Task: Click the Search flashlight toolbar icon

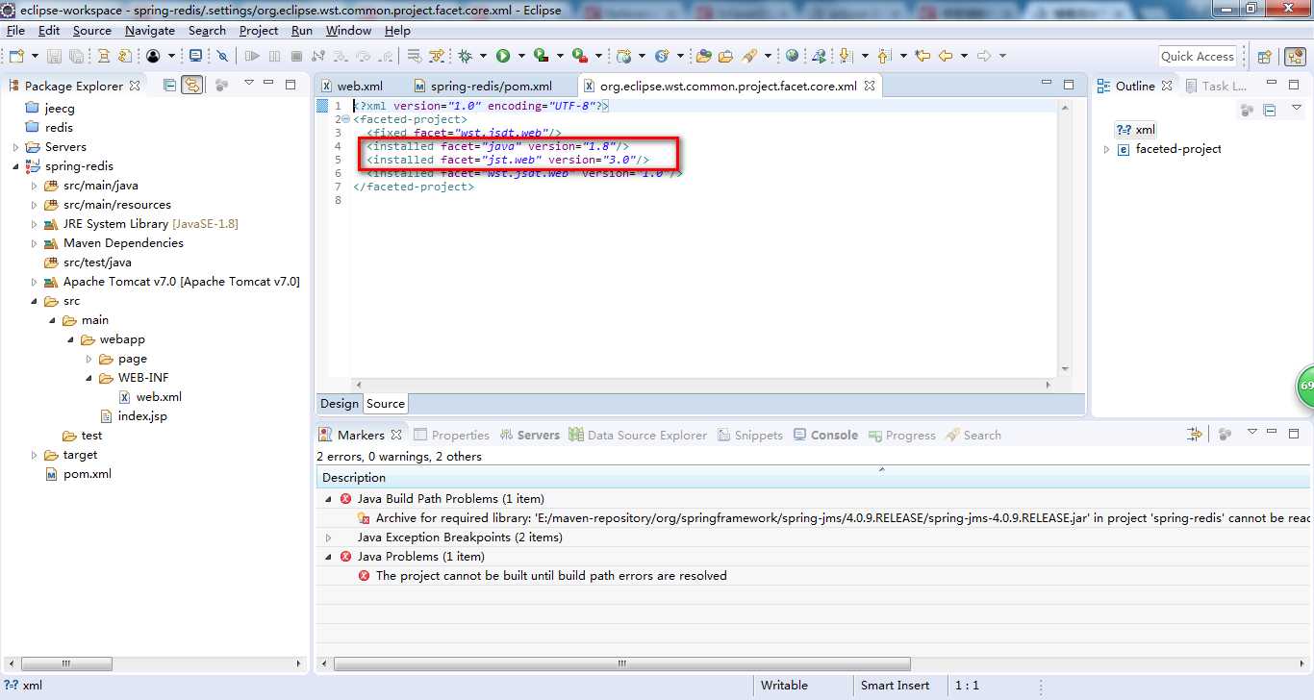Action: (x=750, y=56)
